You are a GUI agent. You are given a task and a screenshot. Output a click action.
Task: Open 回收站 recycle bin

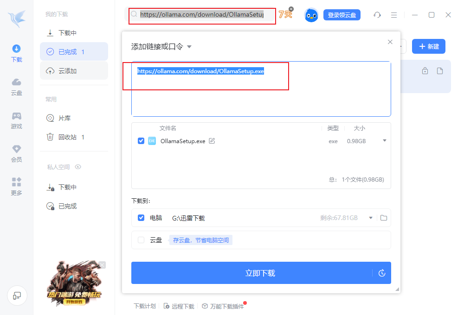coord(74,137)
